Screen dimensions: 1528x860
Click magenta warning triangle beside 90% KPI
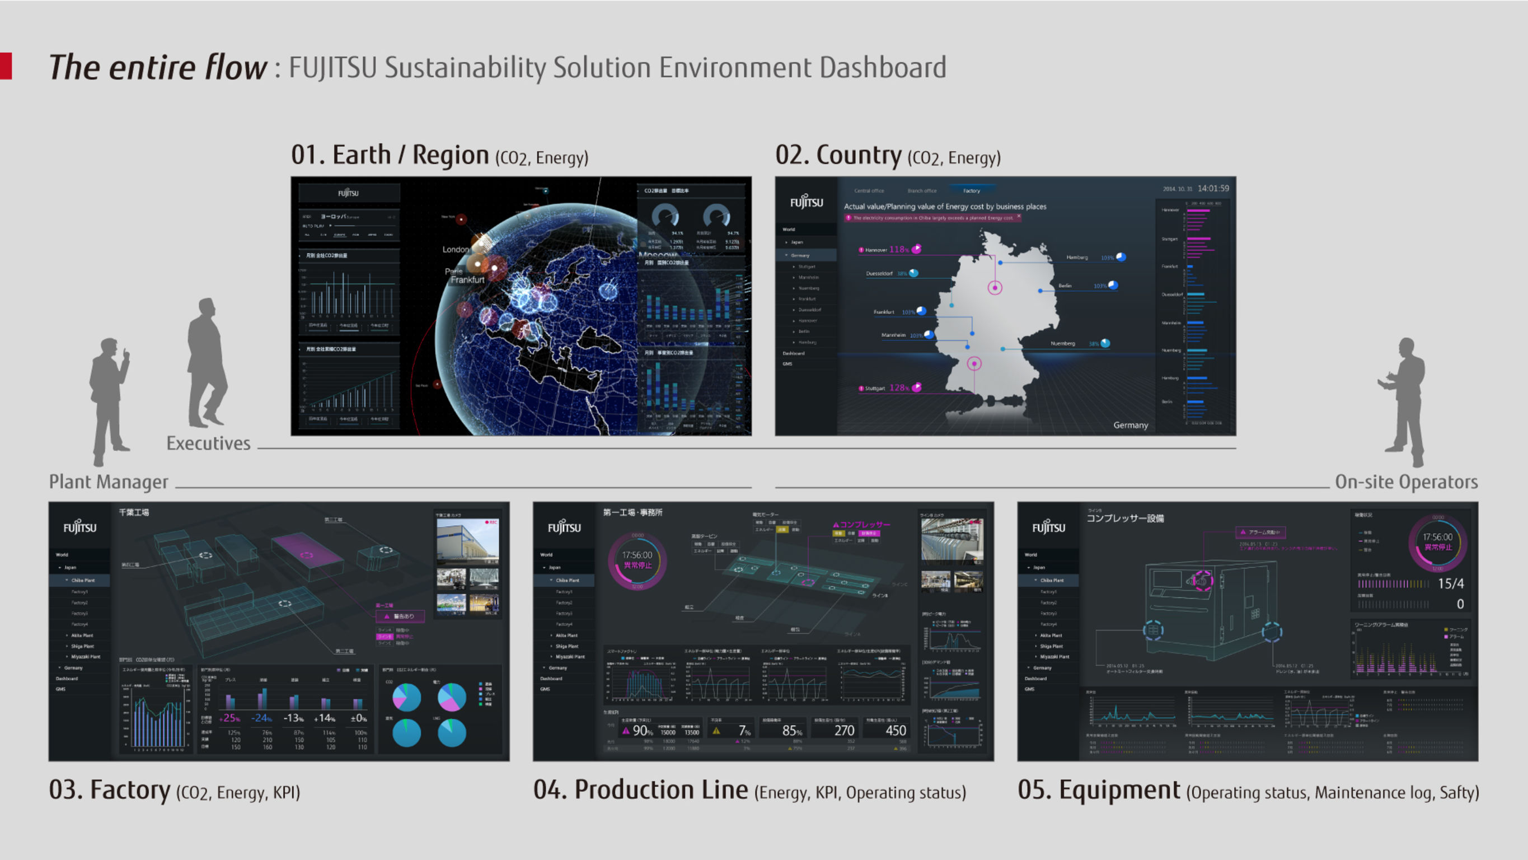(626, 731)
